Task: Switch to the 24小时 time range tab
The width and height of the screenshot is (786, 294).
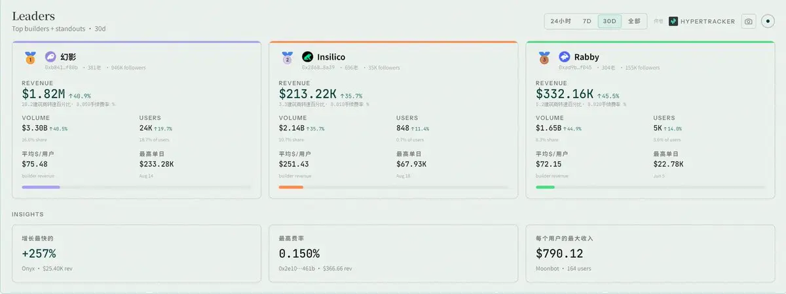Action: coord(561,21)
